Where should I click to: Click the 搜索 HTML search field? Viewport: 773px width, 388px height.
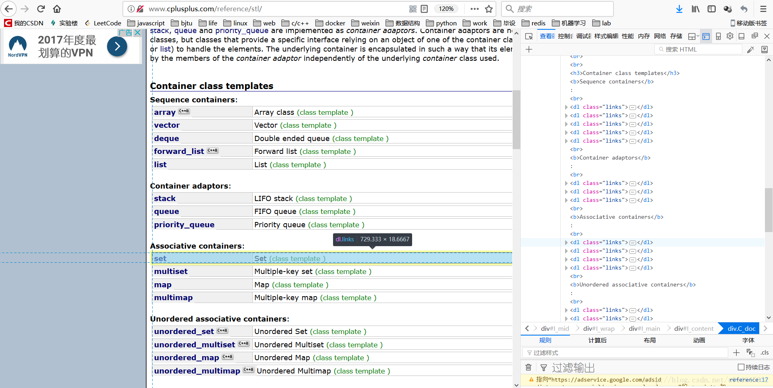[698, 49]
